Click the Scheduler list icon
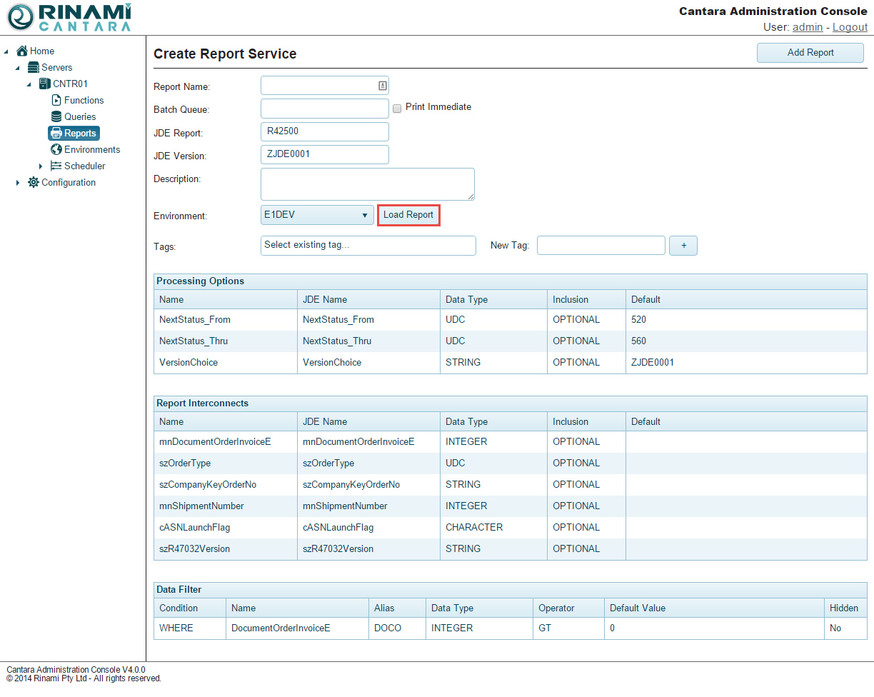 pyautogui.click(x=56, y=166)
